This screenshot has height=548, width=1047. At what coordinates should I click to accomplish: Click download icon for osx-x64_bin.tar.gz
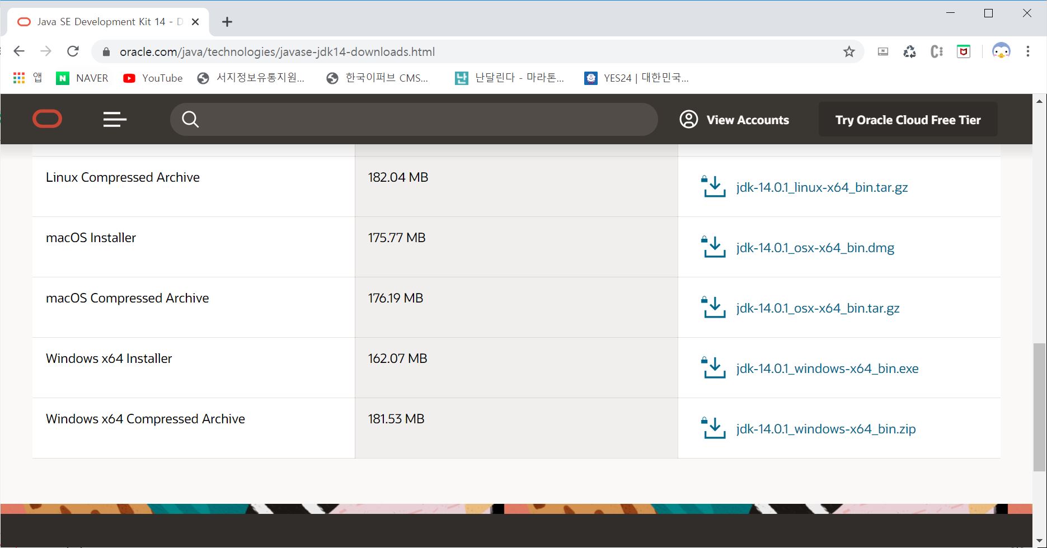click(x=713, y=308)
